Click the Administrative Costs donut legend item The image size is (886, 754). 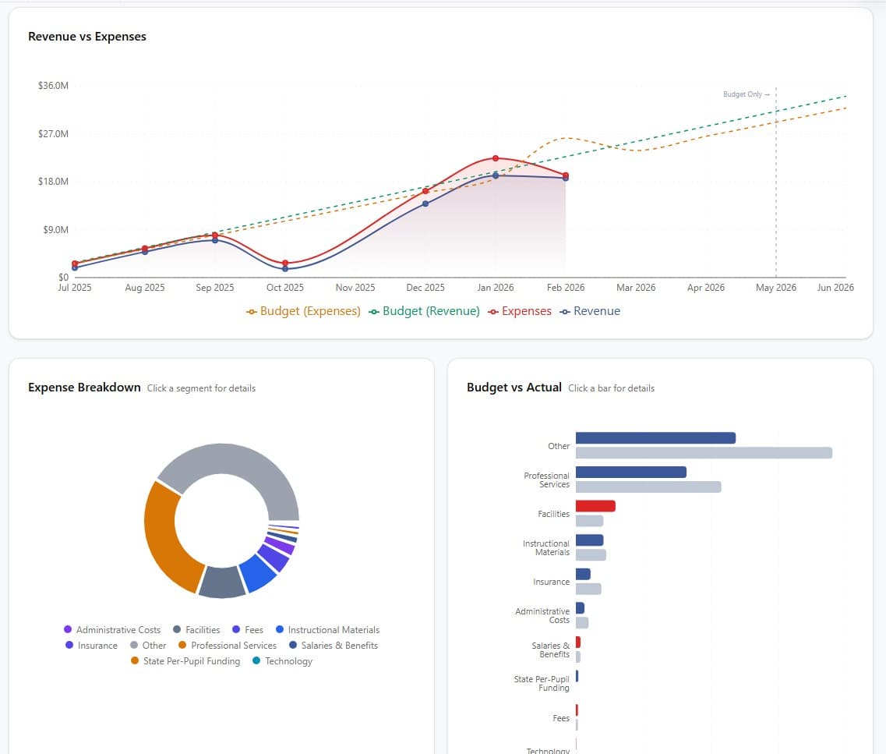click(112, 630)
